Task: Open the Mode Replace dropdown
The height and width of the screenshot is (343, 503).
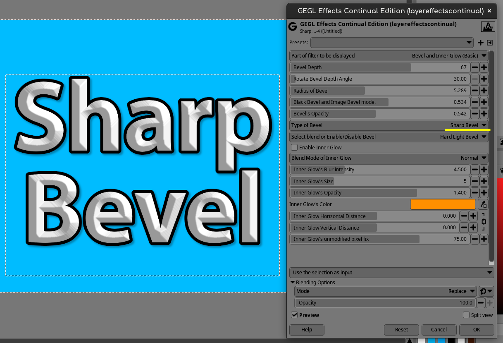Action: (386, 291)
